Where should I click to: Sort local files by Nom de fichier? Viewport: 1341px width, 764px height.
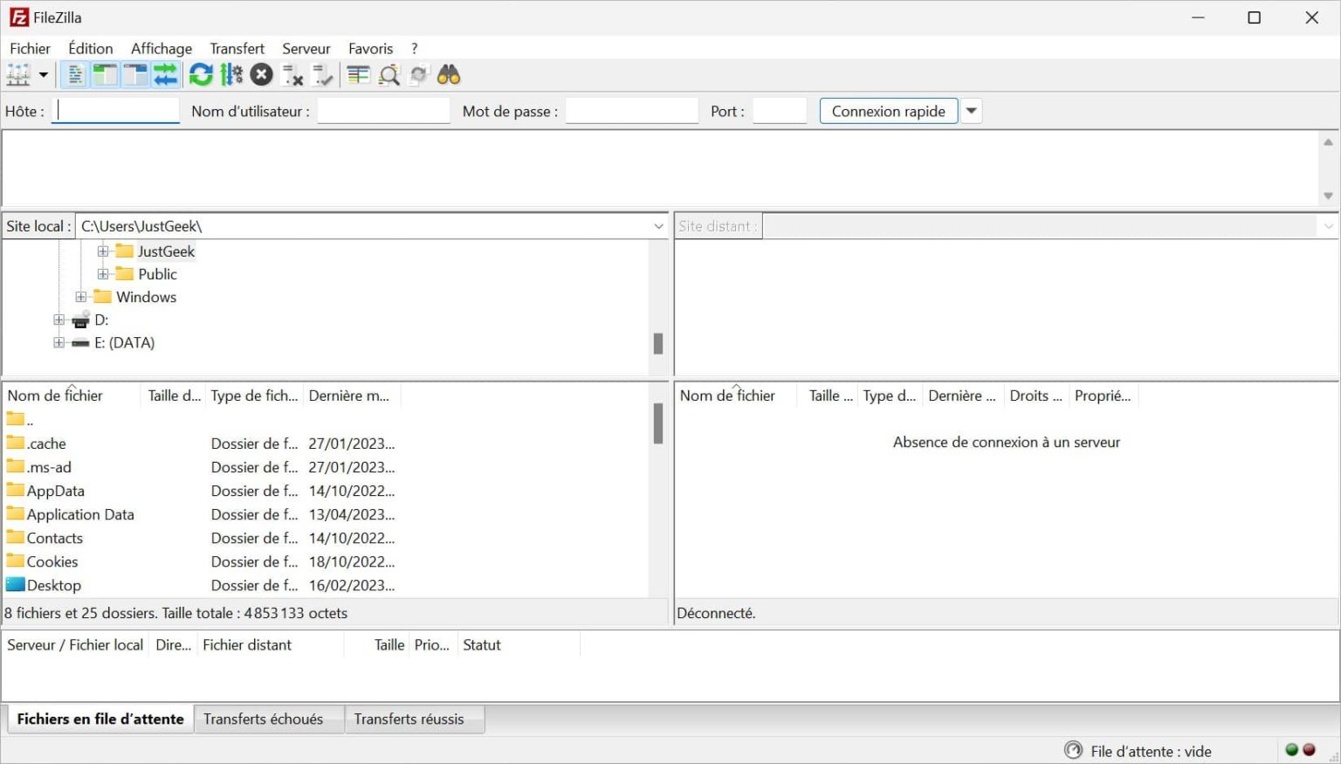tap(72, 396)
